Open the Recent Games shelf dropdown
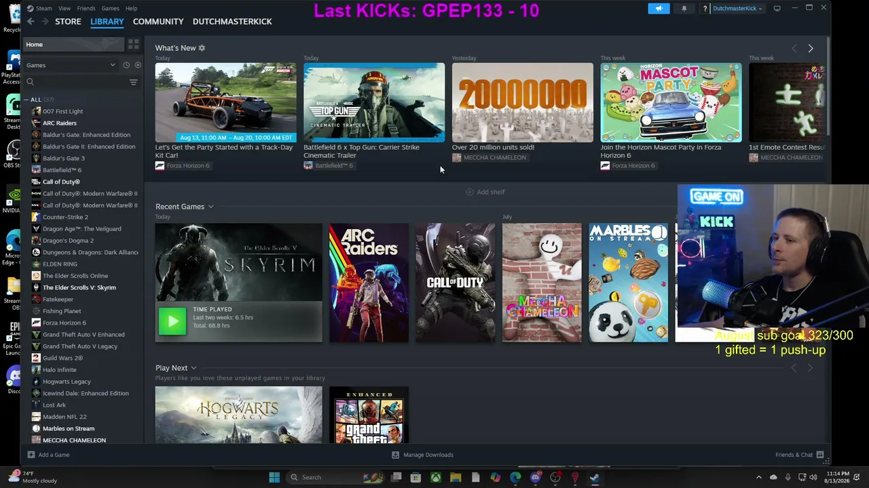The height and width of the screenshot is (488, 869). [x=210, y=207]
